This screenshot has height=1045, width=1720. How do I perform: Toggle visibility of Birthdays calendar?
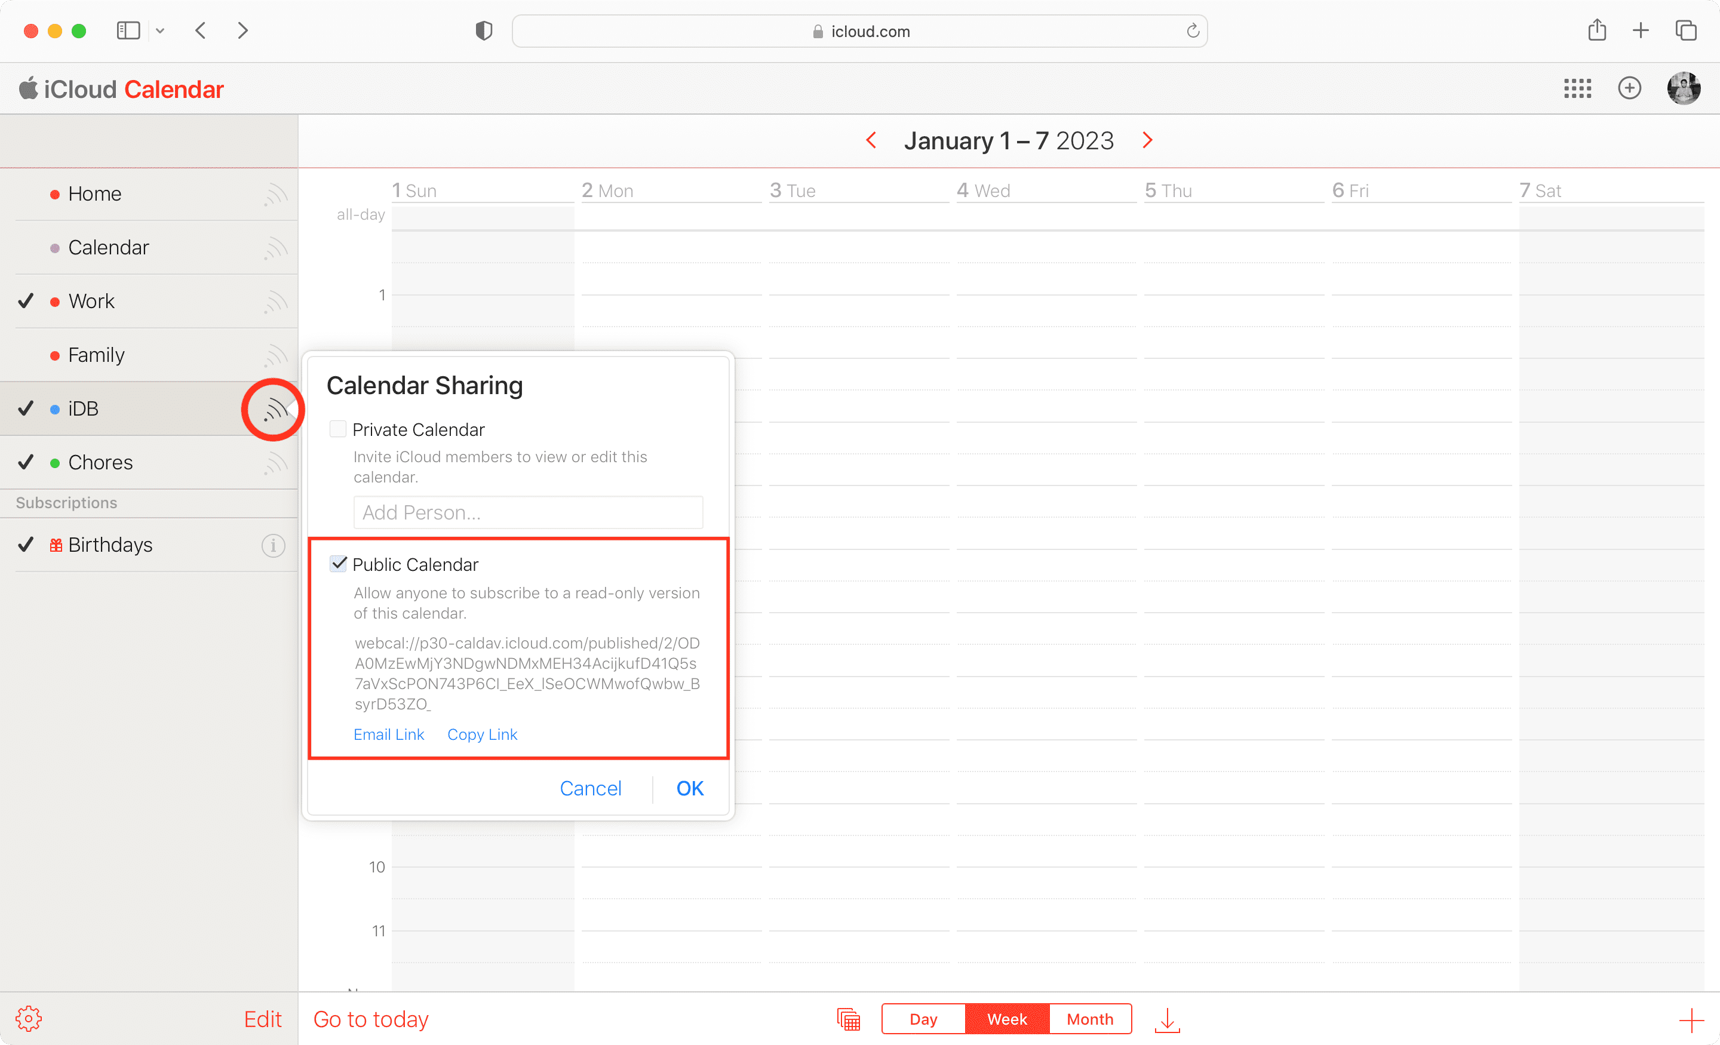26,545
